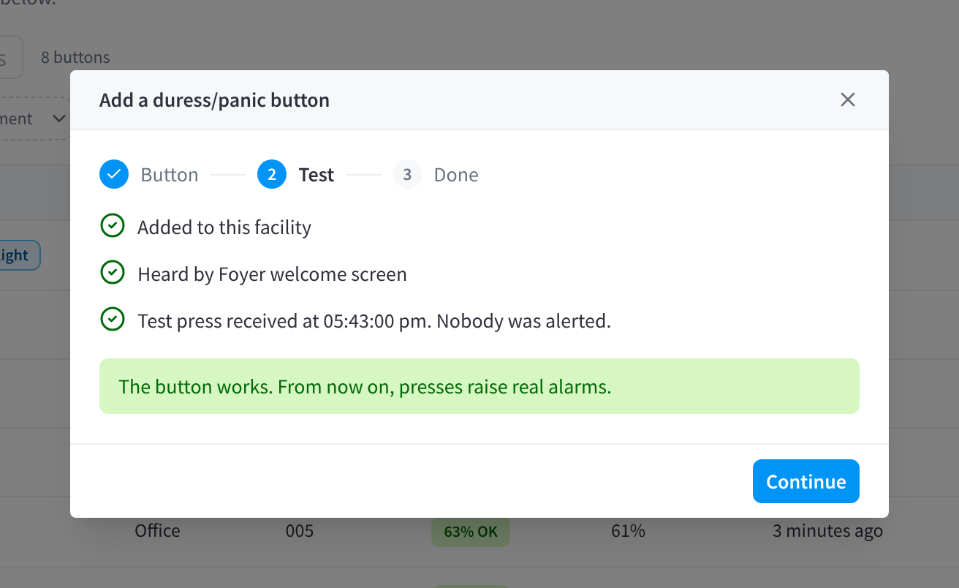Click the check icon beside Heard by Foyer
This screenshot has height=588, width=959.
click(112, 273)
